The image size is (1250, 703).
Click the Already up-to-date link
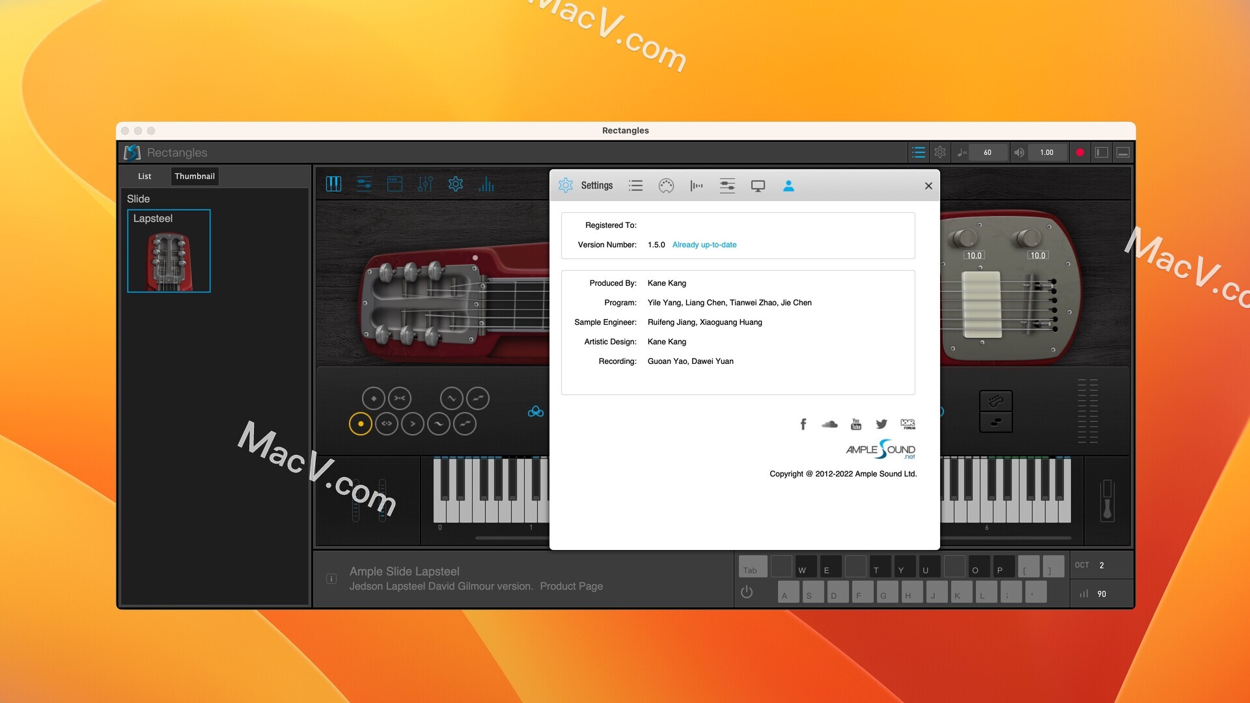704,245
